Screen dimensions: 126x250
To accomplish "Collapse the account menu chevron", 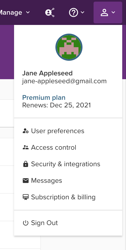I will click(x=113, y=12).
